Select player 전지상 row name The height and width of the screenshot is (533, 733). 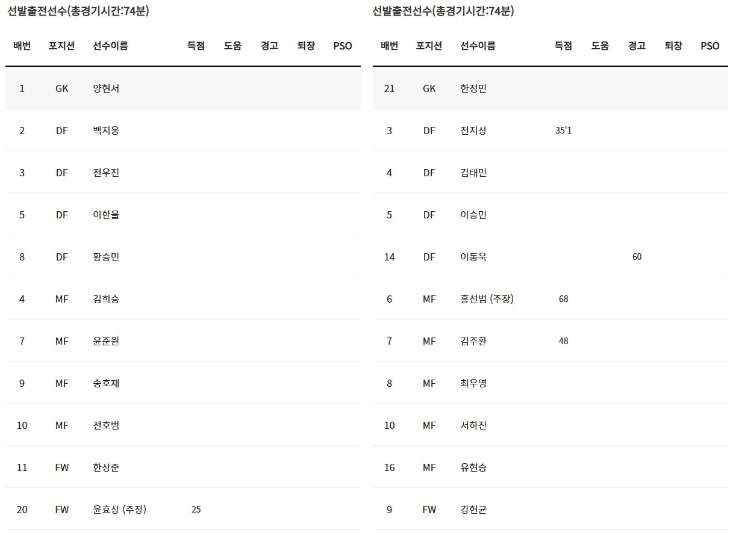[473, 131]
